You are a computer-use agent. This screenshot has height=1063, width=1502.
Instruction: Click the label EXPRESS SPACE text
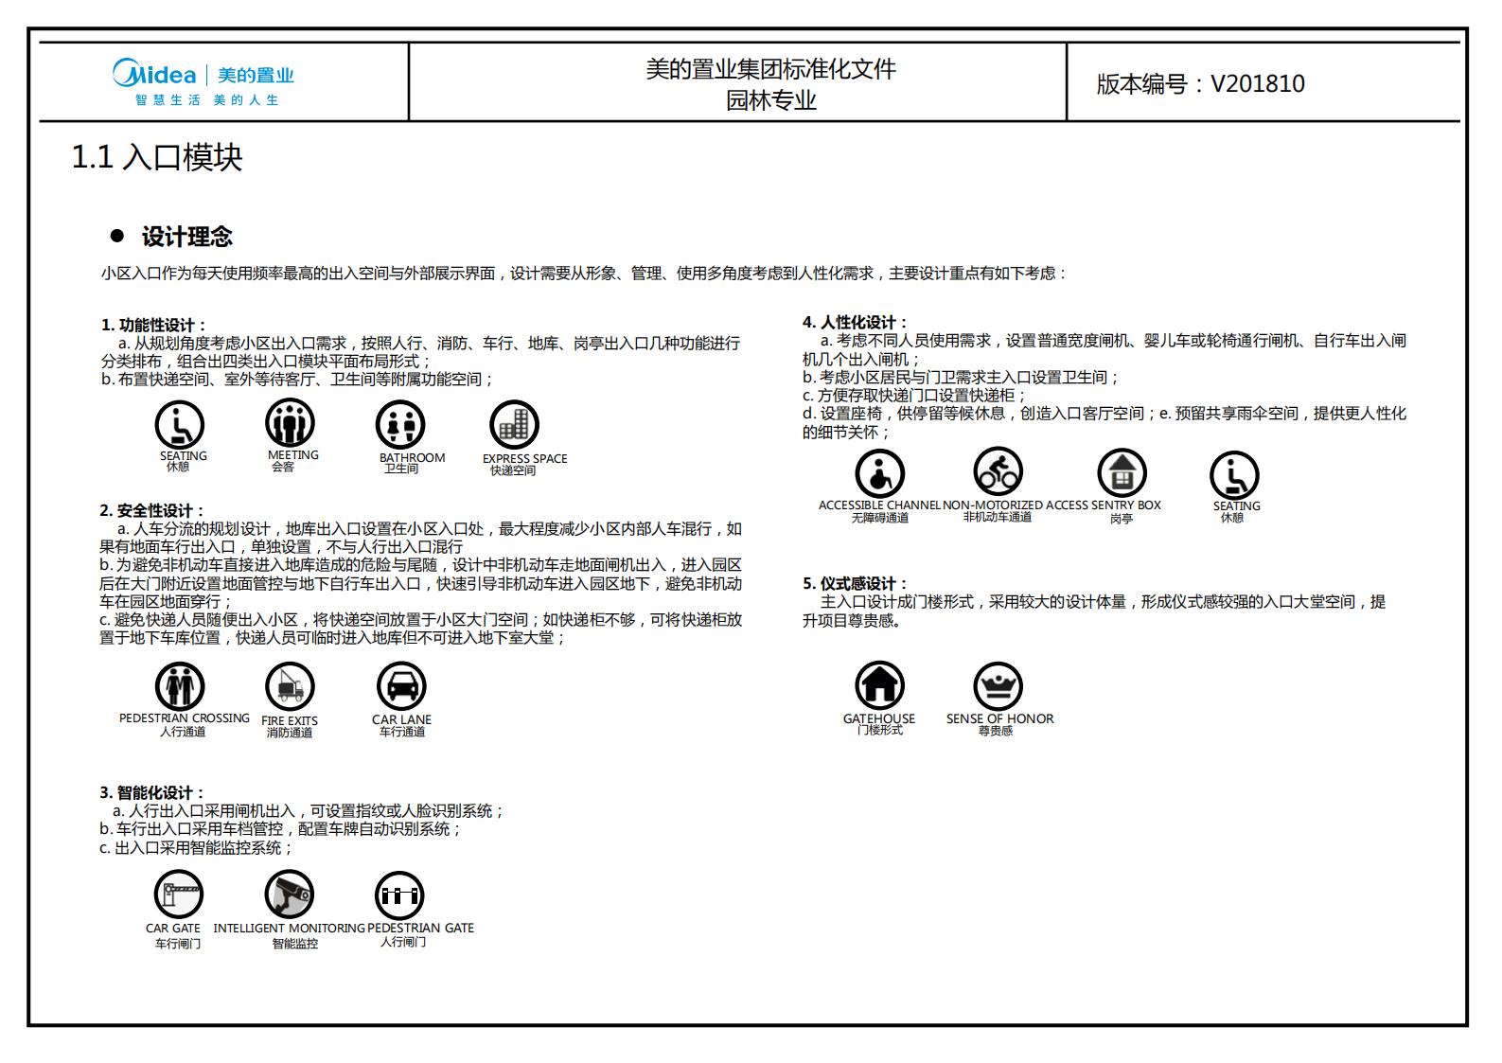524,458
